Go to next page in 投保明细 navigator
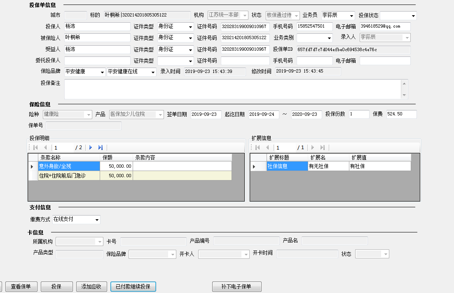Viewport: 454px width, 293px height. tap(91, 148)
